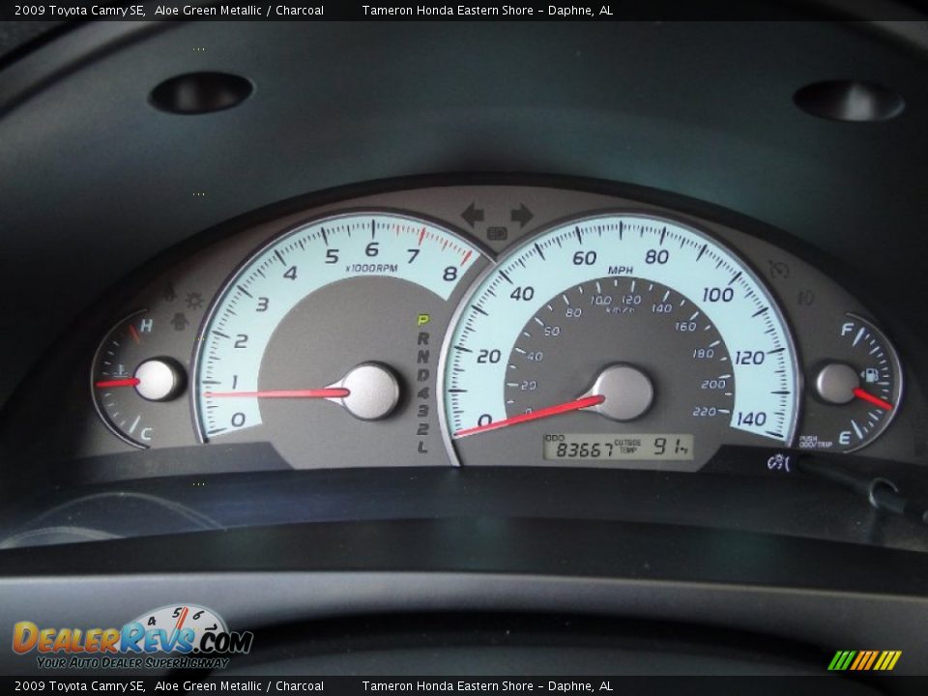This screenshot has width=928, height=696.
Task: Click the PUSH ODO/TRIP label
Action: point(815,442)
